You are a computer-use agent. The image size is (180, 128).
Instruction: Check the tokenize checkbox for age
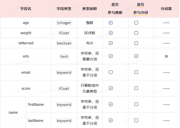136,23
